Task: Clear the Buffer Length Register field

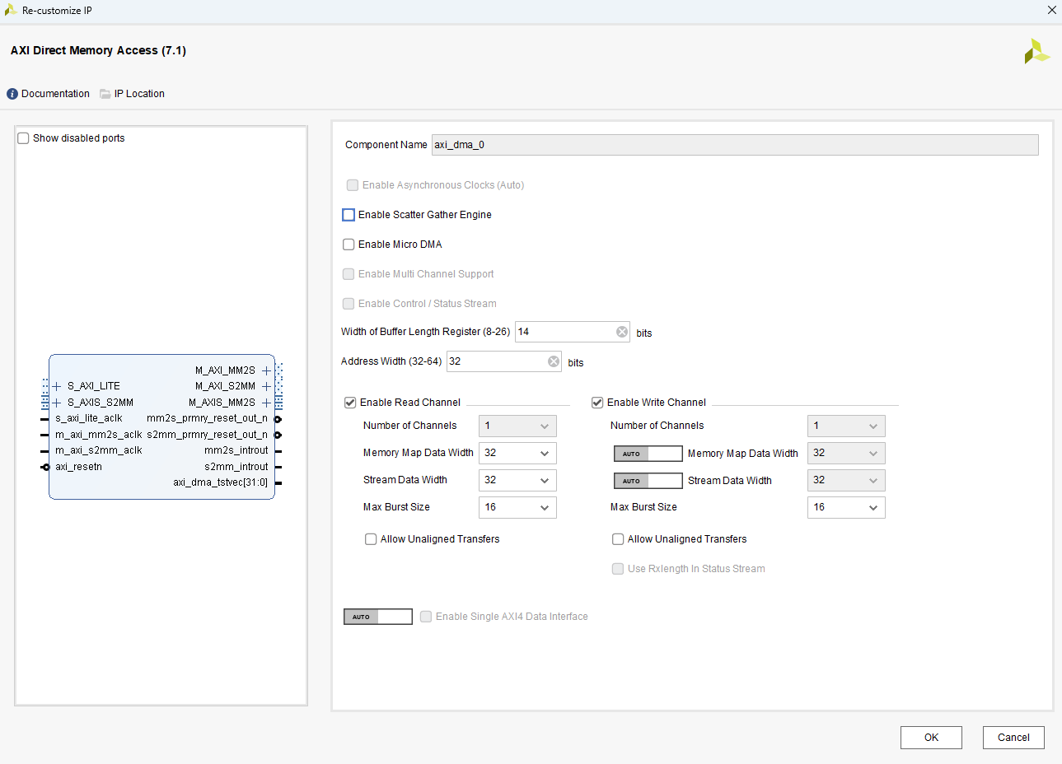Action: click(622, 332)
